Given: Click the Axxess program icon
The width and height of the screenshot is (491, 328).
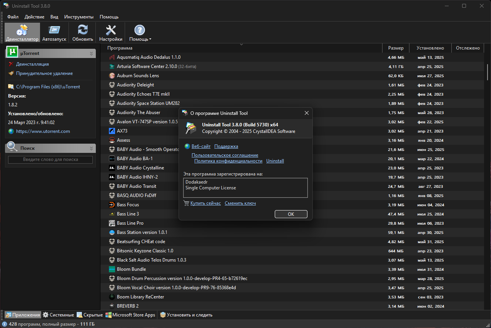Looking at the screenshot, I should click(x=112, y=140).
